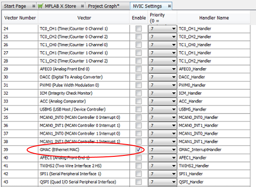Open the GMAC priority dropdown

(162, 150)
